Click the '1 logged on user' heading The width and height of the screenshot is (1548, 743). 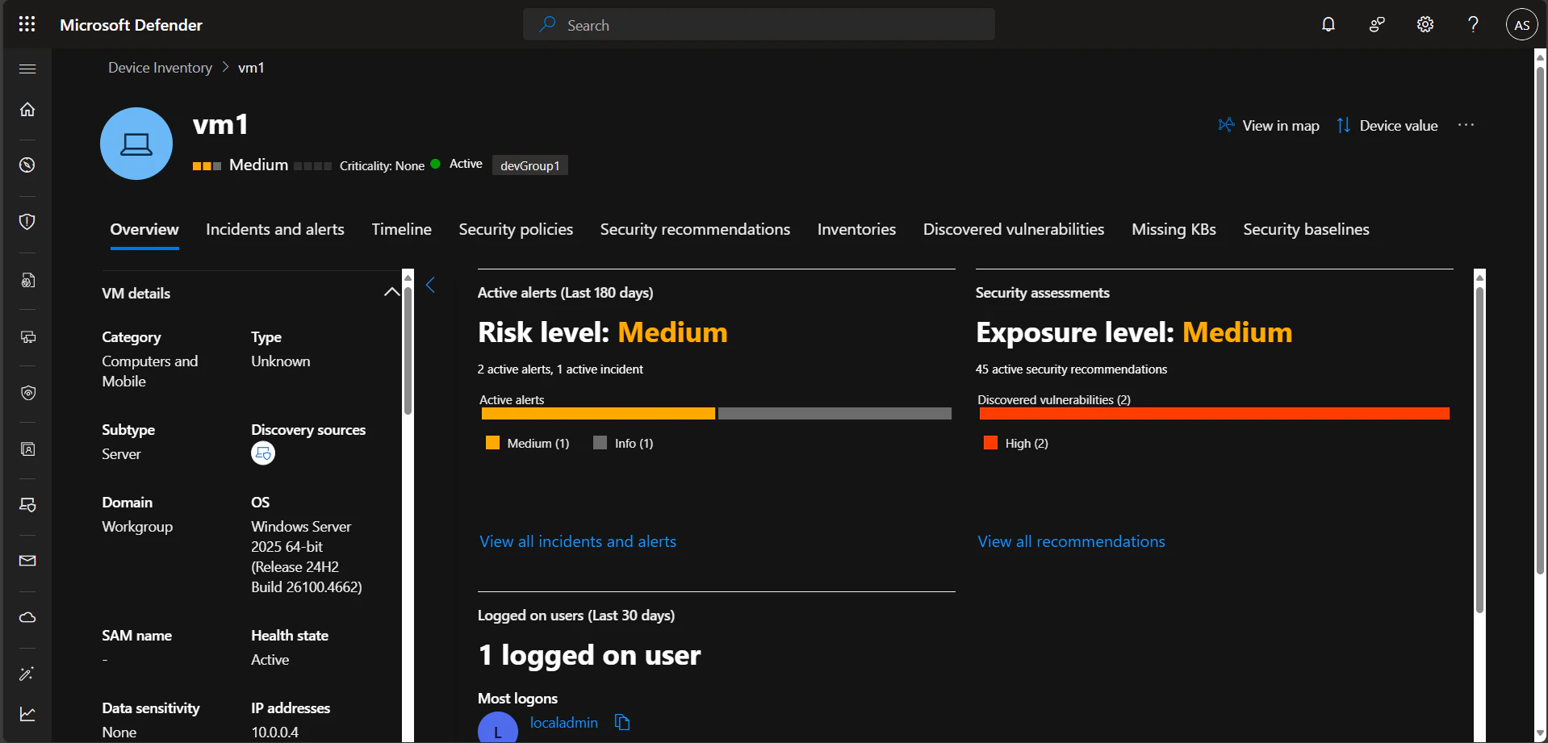[x=589, y=655]
